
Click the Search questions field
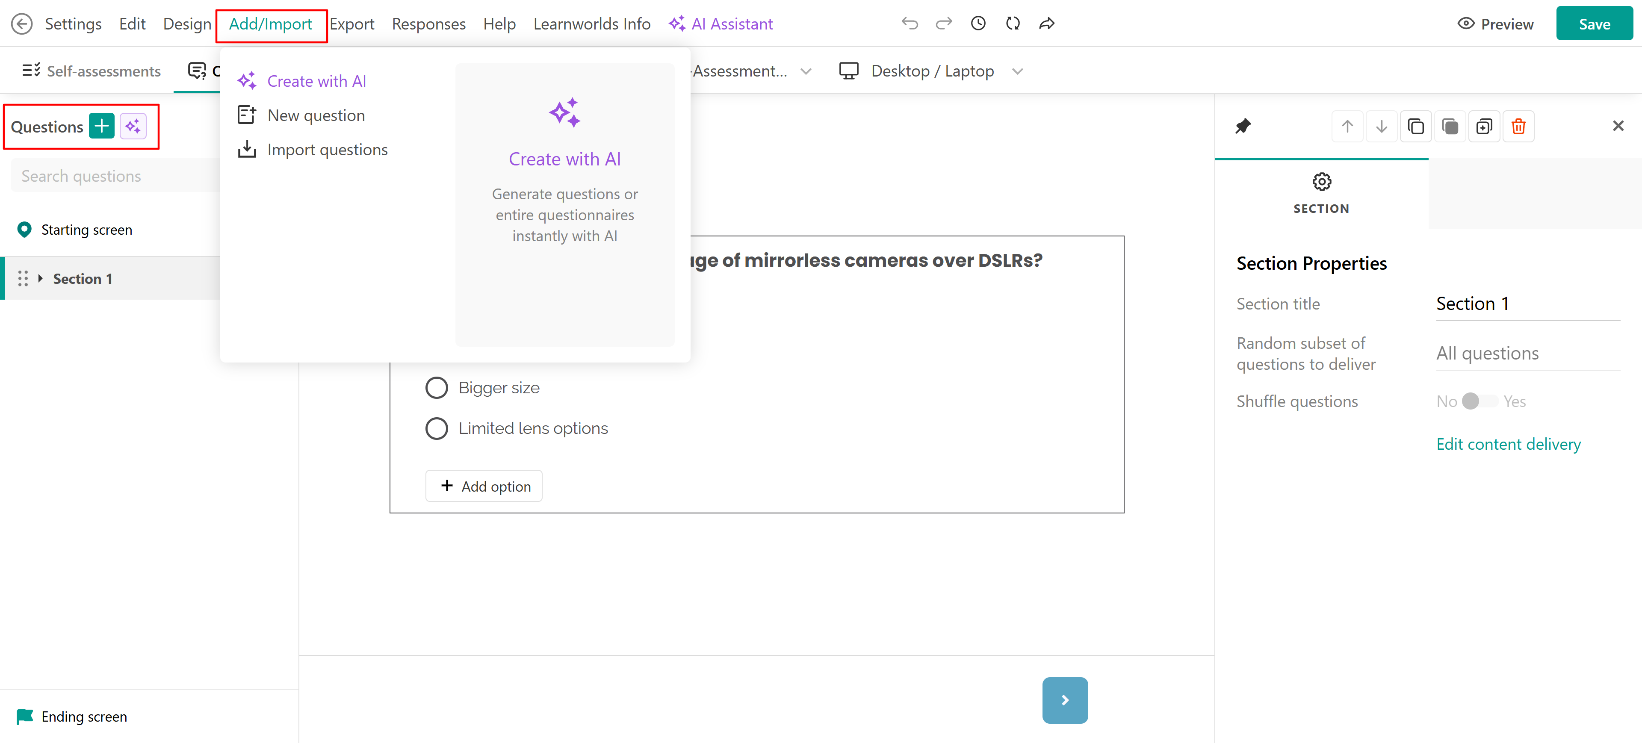(115, 176)
